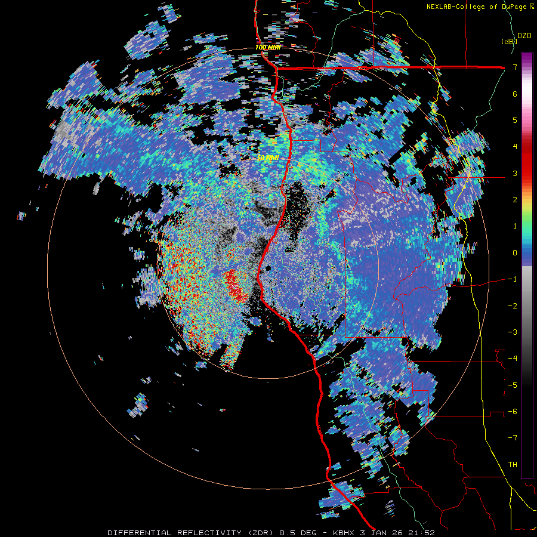Click the 3 JAN 26 date text

click(381, 533)
